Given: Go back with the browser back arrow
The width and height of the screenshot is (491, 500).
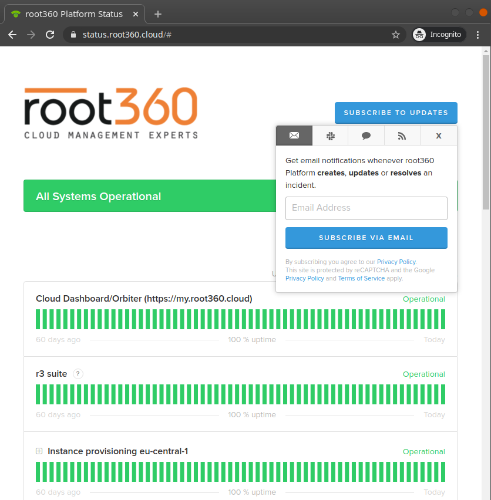Looking at the screenshot, I should (12, 35).
